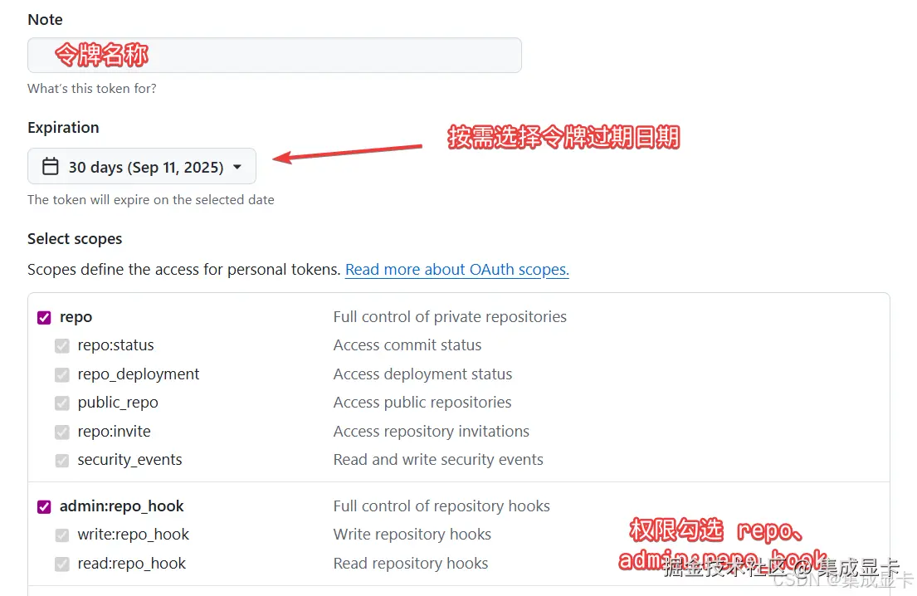Toggle the repo:invite checkbox
This screenshot has height=596, width=917.
pos(62,432)
